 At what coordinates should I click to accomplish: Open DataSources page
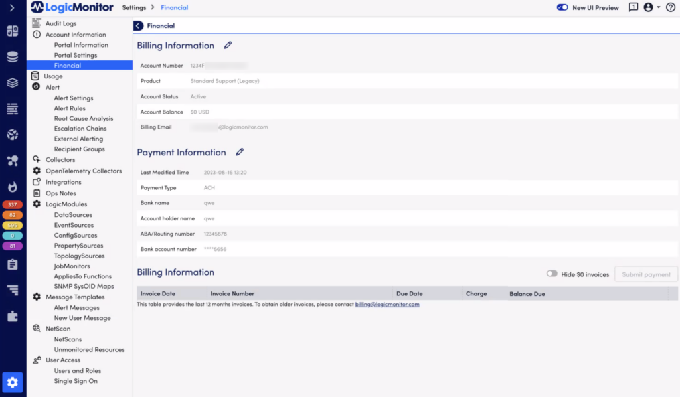73,215
